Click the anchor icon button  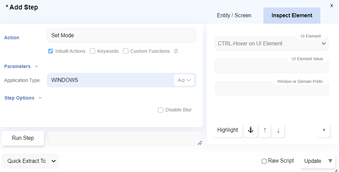click(251, 130)
